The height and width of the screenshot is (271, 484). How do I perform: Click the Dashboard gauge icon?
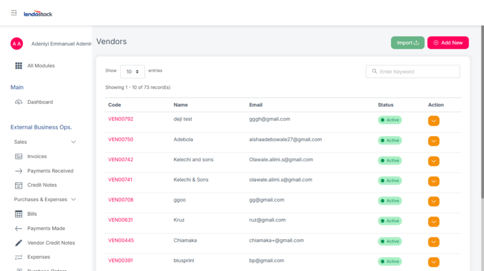coord(19,102)
